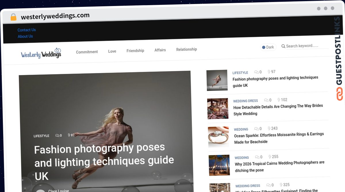
Task: Open Ocean Sparkle Moissanite Rings article
Action: [279, 138]
